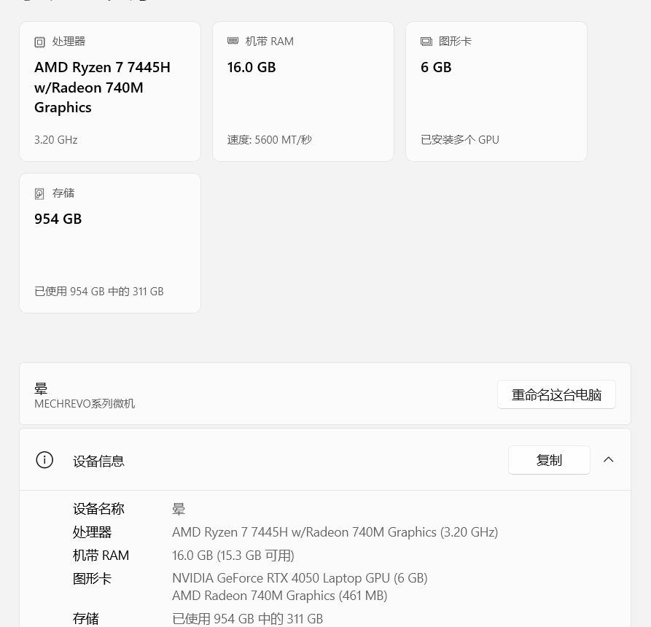The height and width of the screenshot is (627, 651).
Task: Click the storage disk icon
Action: coord(39,193)
